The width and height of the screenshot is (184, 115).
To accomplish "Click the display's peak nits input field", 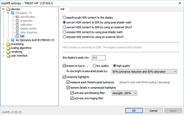I will pyautogui.click(x=99, y=58).
